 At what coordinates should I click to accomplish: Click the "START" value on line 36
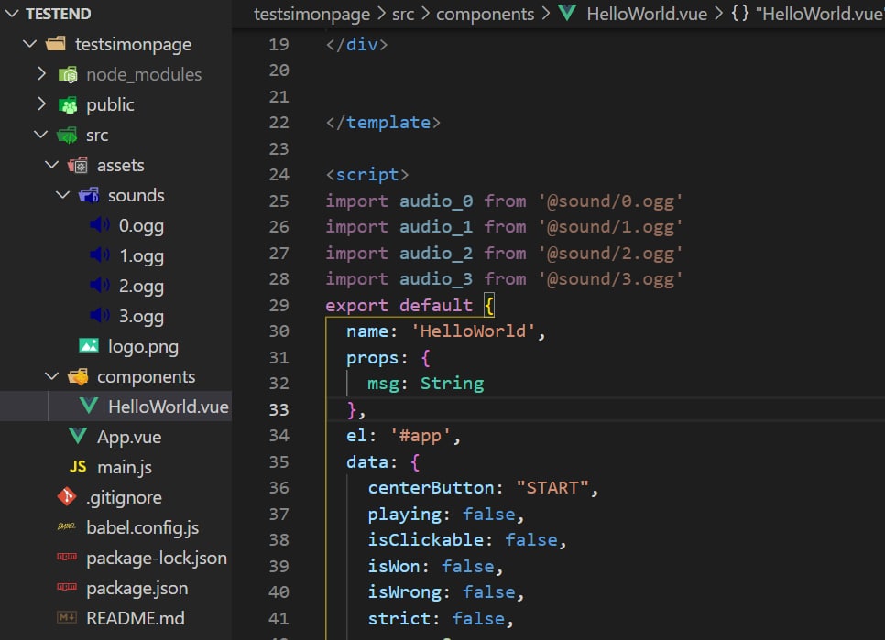[552, 488]
